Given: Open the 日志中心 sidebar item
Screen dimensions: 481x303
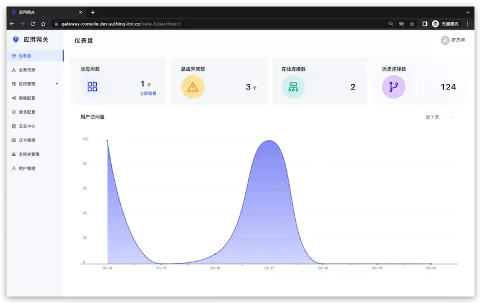Looking at the screenshot, I should click(35, 126).
